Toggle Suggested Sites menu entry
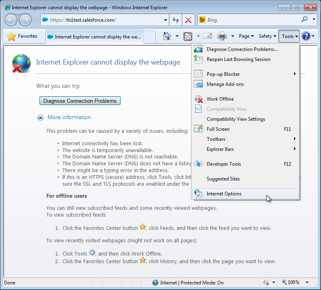This screenshot has height=290, width=321. [246, 179]
